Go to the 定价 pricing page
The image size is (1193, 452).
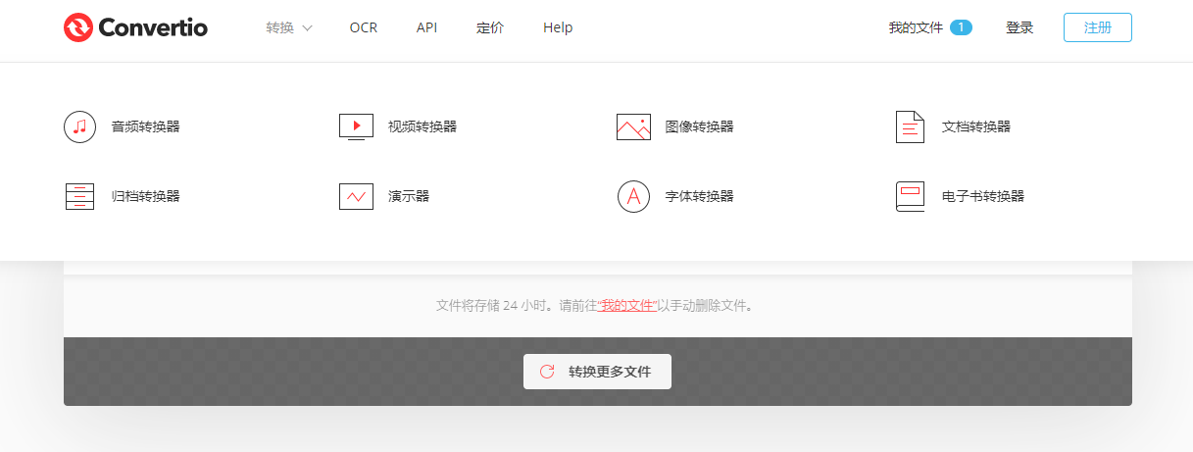click(490, 27)
